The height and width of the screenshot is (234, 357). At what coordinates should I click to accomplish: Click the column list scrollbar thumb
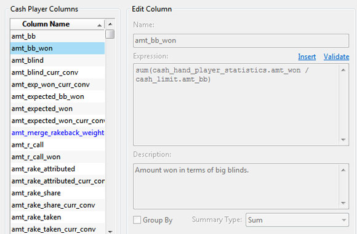pyautogui.click(x=110, y=34)
